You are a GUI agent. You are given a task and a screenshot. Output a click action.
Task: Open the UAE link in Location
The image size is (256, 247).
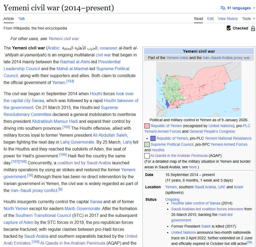point(221,187)
